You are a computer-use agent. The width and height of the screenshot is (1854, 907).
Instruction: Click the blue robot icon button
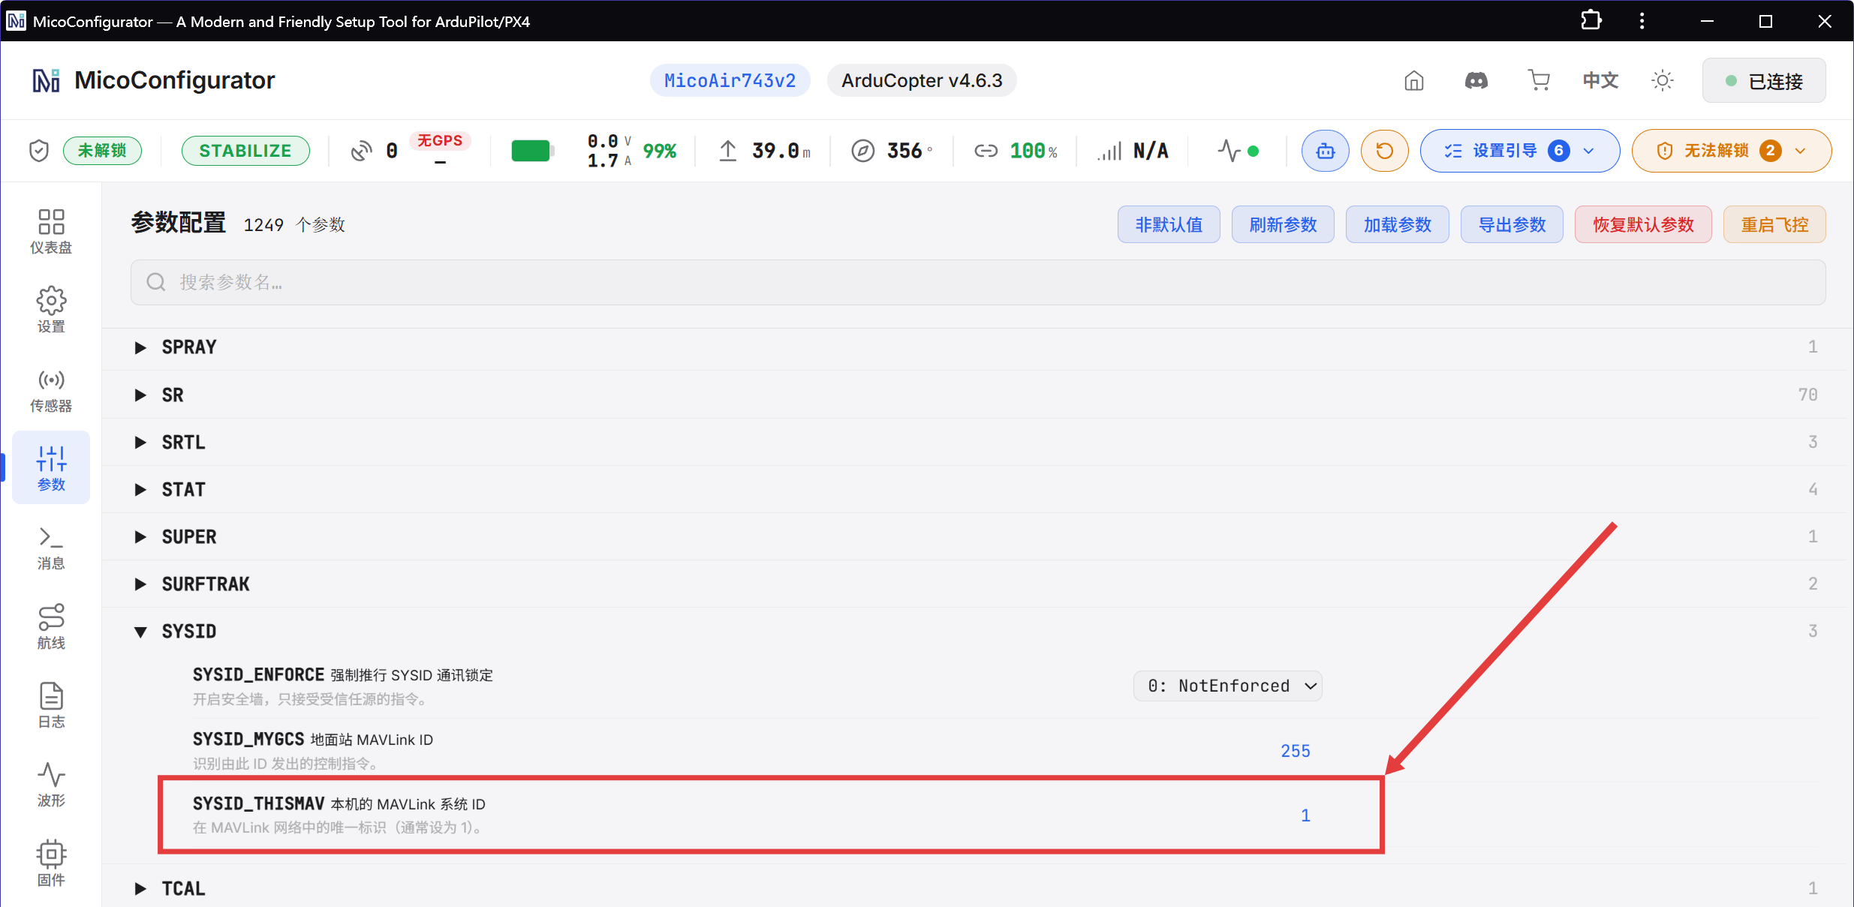point(1325,151)
